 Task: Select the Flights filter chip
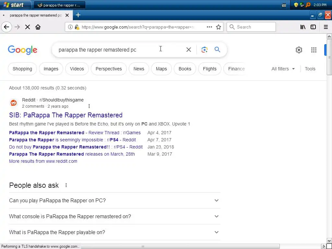point(210,69)
